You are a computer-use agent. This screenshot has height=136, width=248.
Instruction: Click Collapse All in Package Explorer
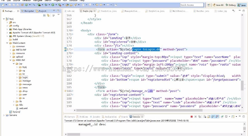(x=44, y=15)
